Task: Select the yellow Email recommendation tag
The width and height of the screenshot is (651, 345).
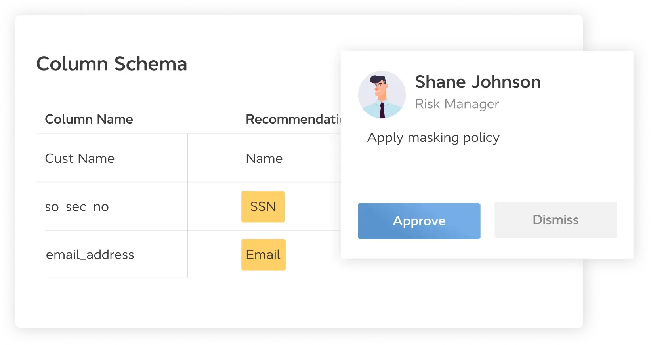Action: pos(263,255)
